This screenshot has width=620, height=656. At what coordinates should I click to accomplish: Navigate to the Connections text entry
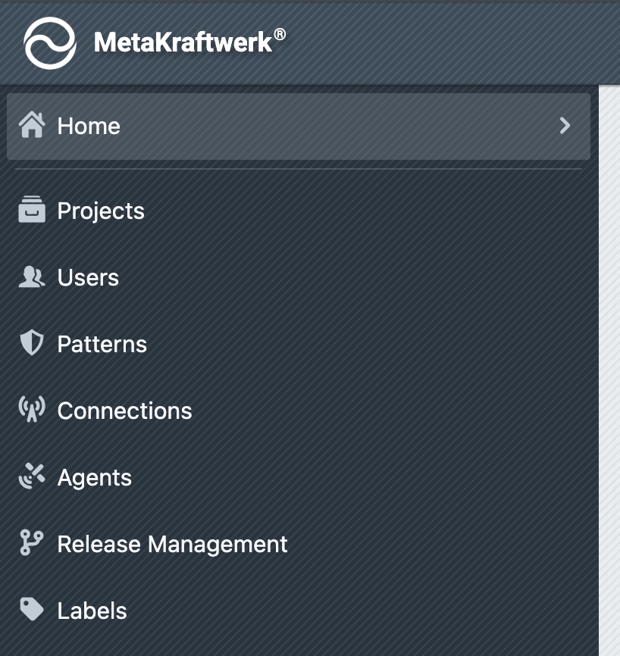click(x=125, y=411)
